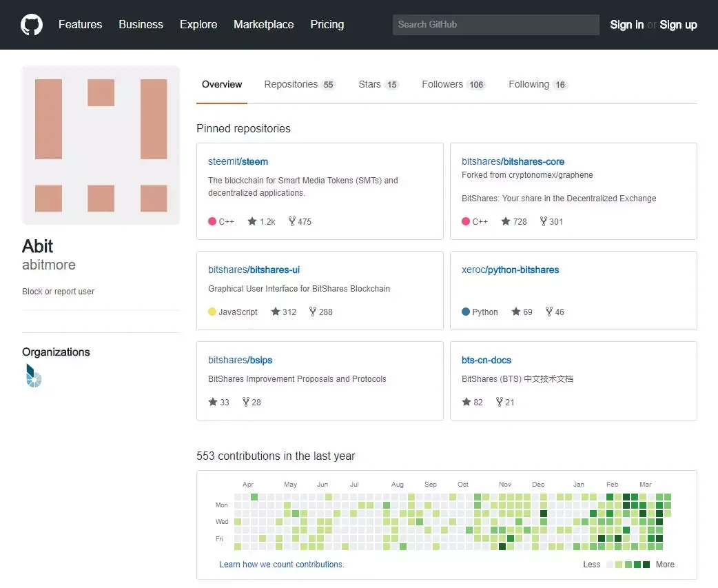
Task: Go to Explore in the header
Action: (x=198, y=25)
